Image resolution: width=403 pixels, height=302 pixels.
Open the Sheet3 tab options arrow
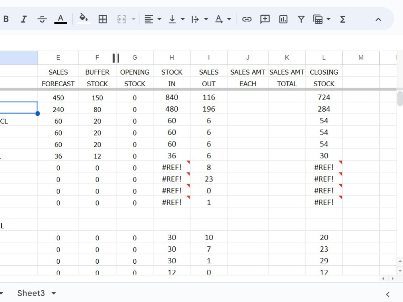(x=54, y=293)
